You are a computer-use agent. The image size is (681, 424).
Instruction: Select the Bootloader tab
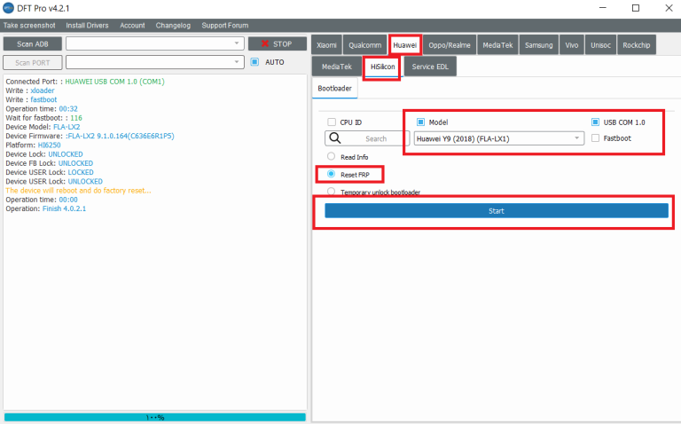click(x=334, y=88)
